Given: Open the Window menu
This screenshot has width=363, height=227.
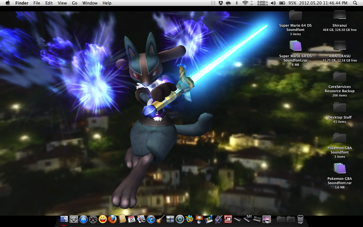Looking at the screenshot, I should tap(90, 3).
